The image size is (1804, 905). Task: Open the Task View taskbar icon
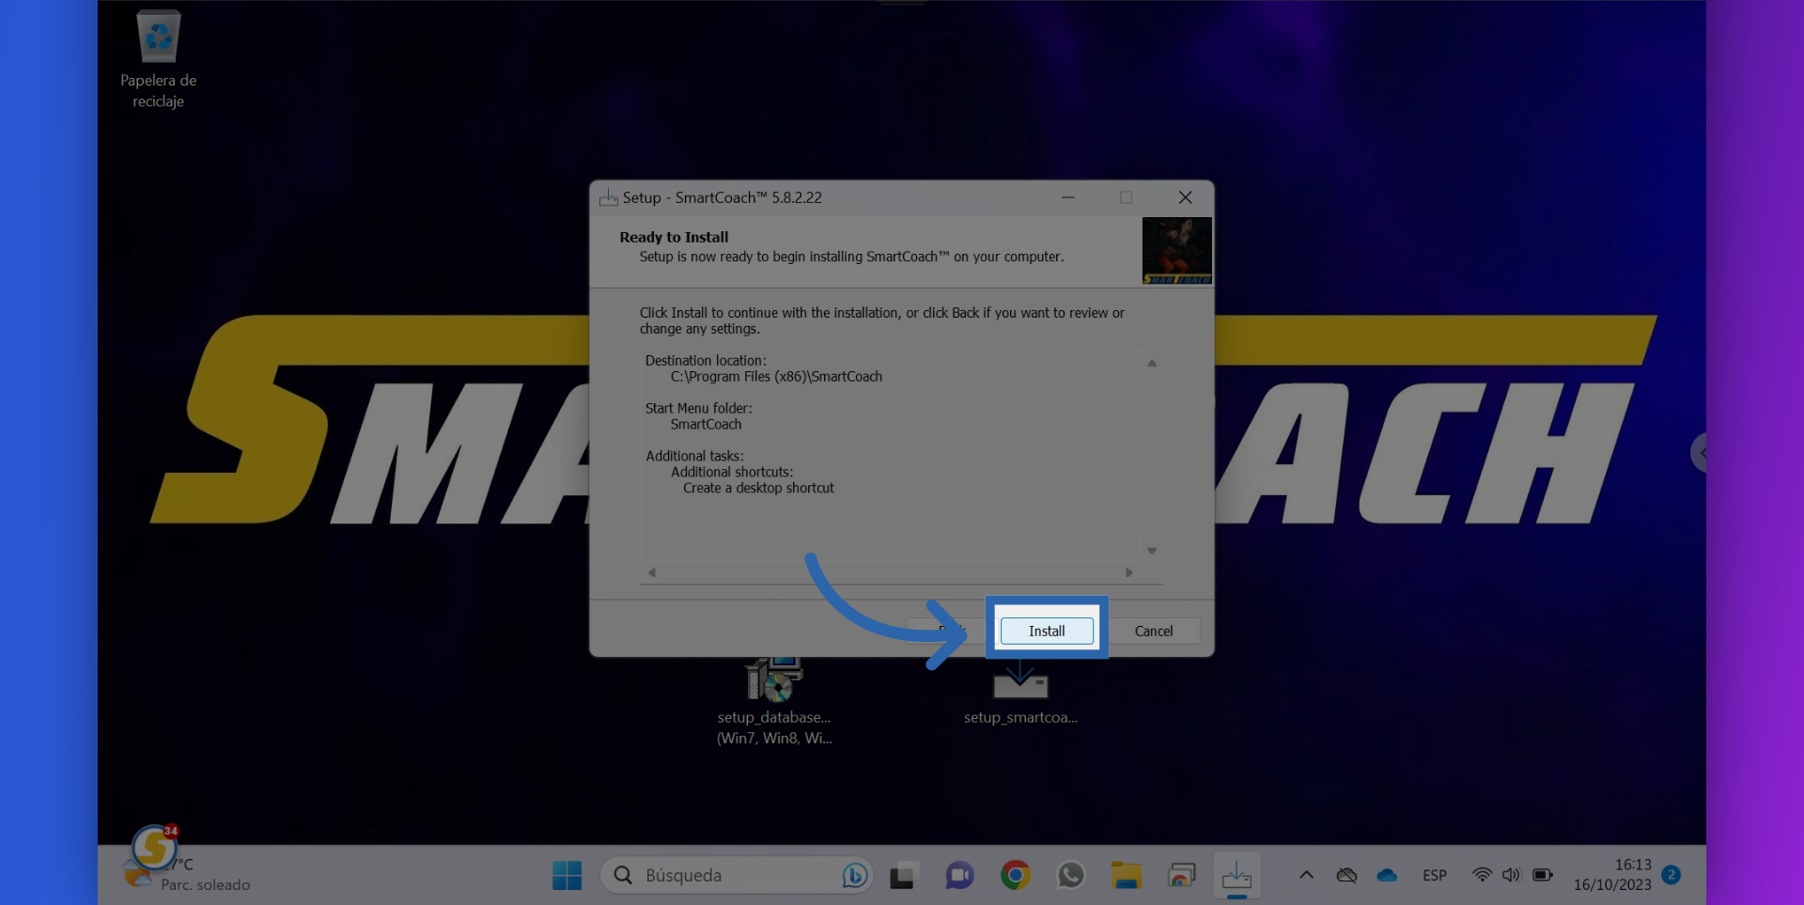(x=902, y=875)
